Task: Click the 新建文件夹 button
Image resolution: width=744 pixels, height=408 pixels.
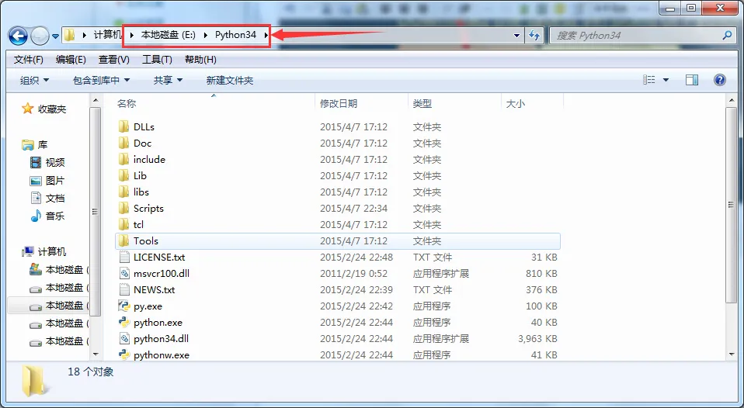Action: [x=230, y=81]
